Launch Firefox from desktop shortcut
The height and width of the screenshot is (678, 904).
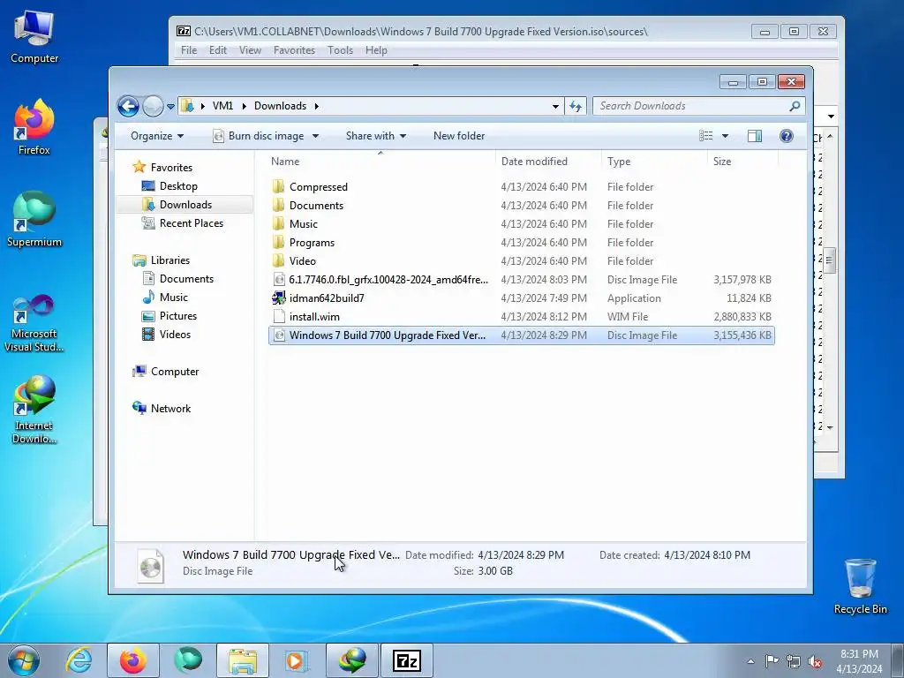(34, 127)
